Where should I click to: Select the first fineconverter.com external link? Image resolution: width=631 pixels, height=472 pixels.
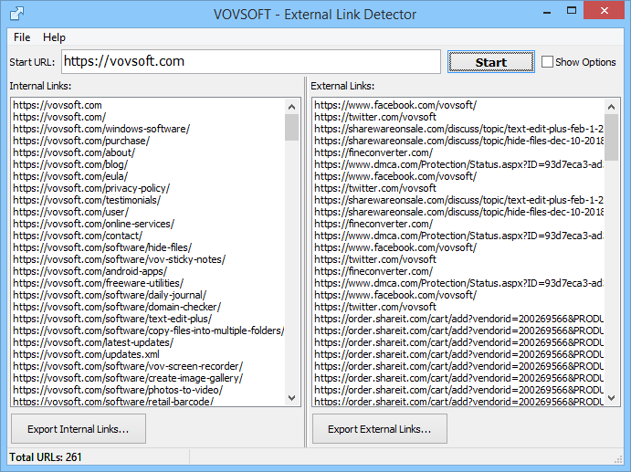373,152
